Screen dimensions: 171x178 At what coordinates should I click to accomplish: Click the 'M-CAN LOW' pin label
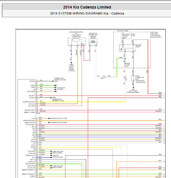(x=31, y=168)
